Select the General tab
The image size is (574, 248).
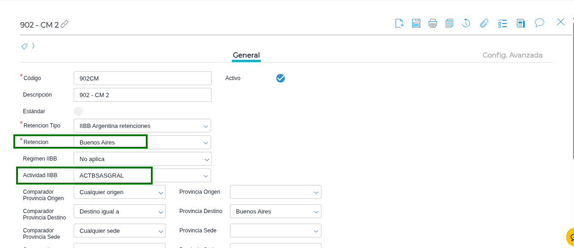246,55
